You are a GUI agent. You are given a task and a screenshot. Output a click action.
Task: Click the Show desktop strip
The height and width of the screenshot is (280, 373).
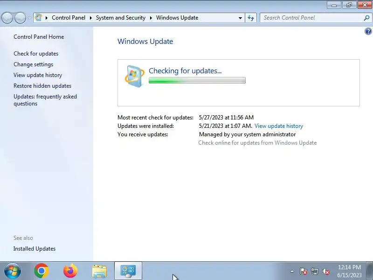[x=369, y=271]
